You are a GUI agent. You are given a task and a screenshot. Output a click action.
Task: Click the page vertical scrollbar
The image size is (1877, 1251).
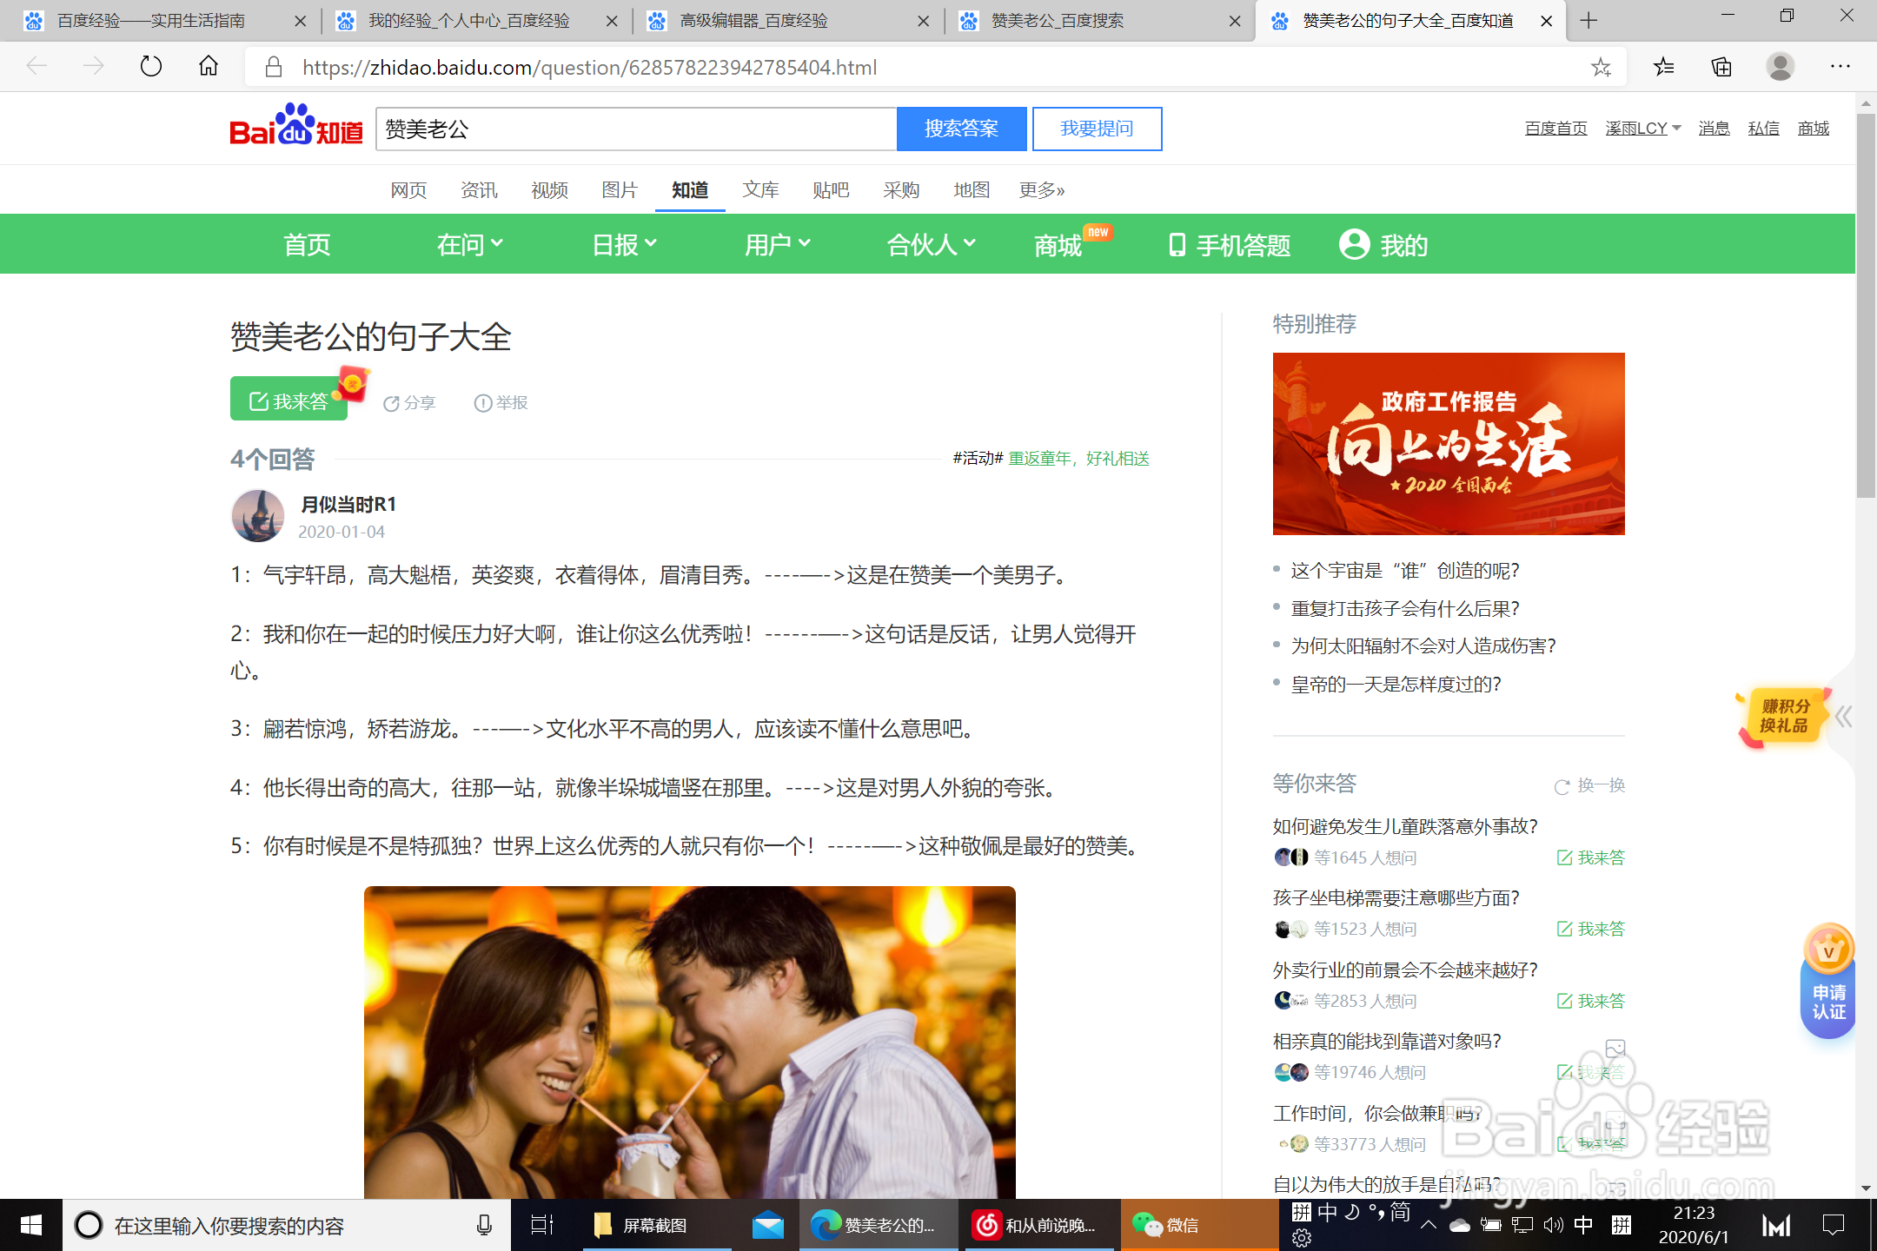(x=1865, y=304)
